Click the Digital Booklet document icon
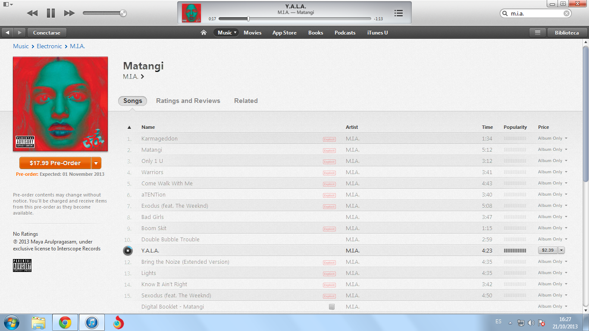This screenshot has height=331, width=589. (332, 307)
